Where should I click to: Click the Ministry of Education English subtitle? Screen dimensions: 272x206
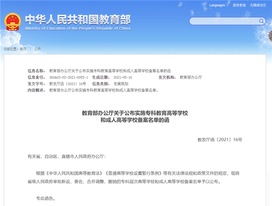click(x=78, y=28)
